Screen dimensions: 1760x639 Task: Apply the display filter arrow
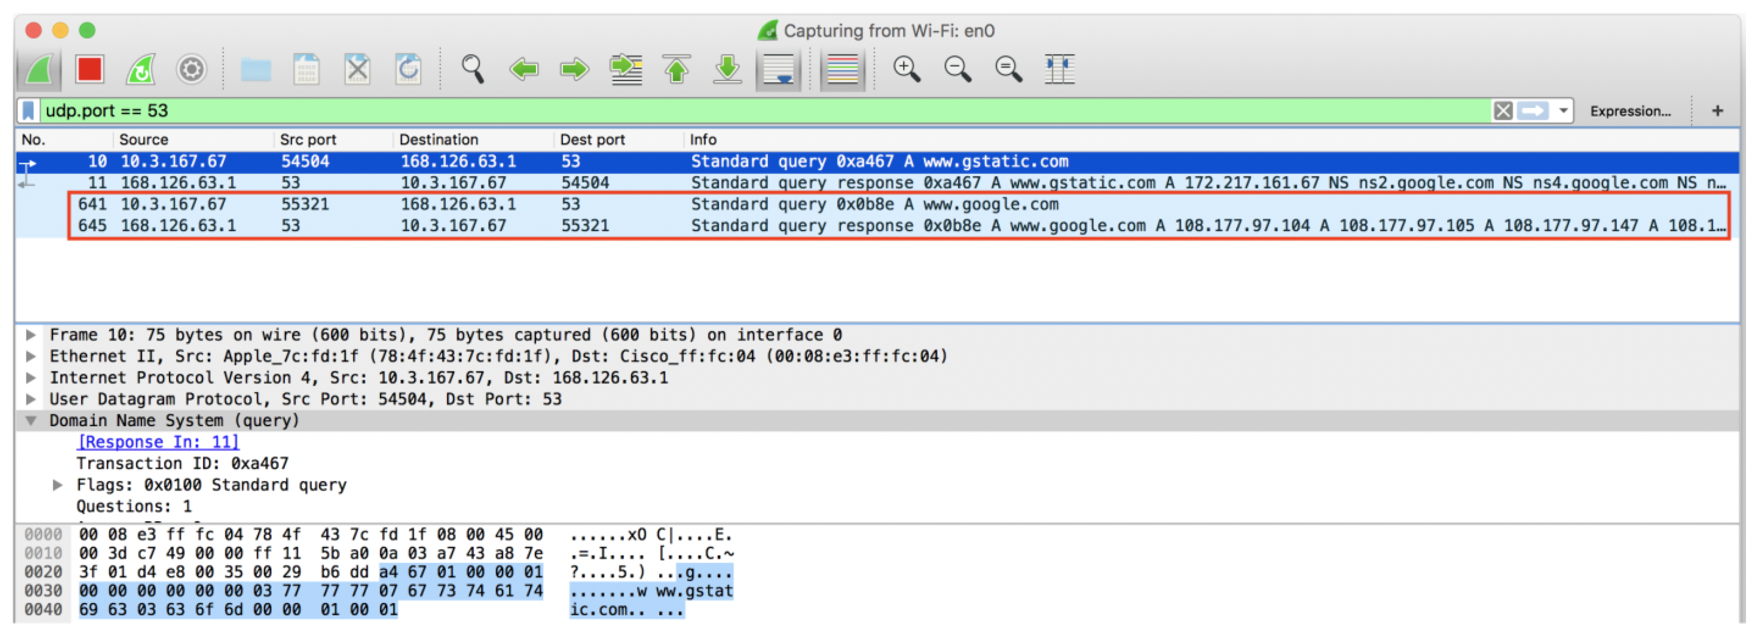pyautogui.click(x=1533, y=111)
